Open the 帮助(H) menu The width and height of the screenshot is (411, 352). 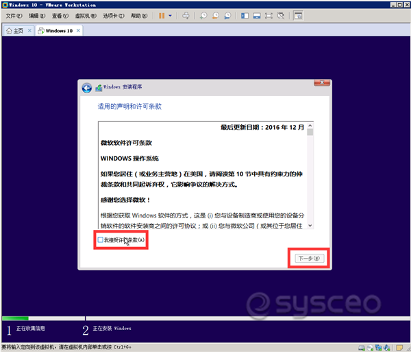[x=139, y=16]
